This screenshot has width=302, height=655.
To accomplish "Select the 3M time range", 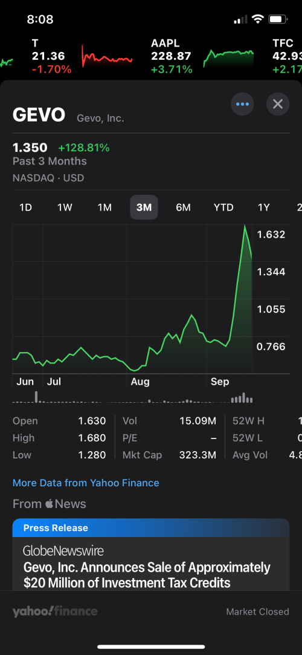I will point(144,207).
